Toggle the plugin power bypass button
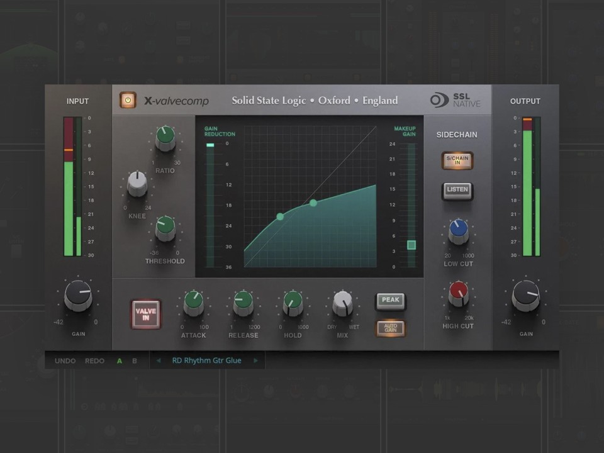 [128, 100]
